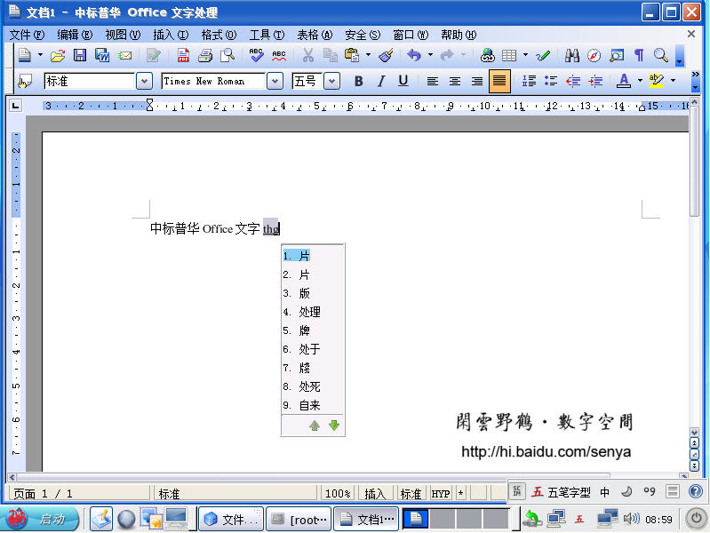Open the 文件 menu

[x=27, y=35]
